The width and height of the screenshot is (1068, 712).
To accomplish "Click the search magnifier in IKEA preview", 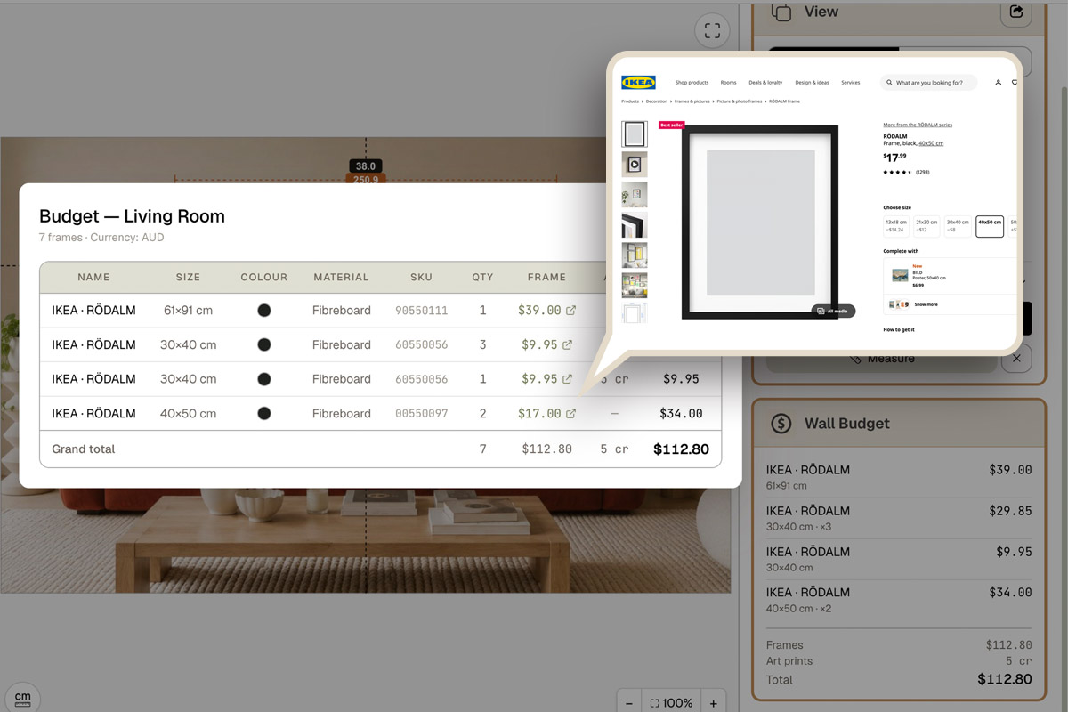I will [888, 83].
